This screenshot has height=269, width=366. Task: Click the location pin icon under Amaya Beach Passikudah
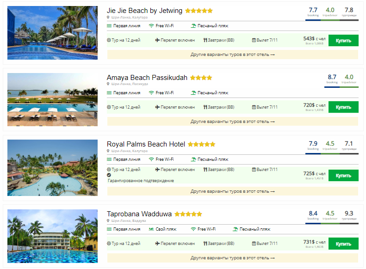(108, 84)
